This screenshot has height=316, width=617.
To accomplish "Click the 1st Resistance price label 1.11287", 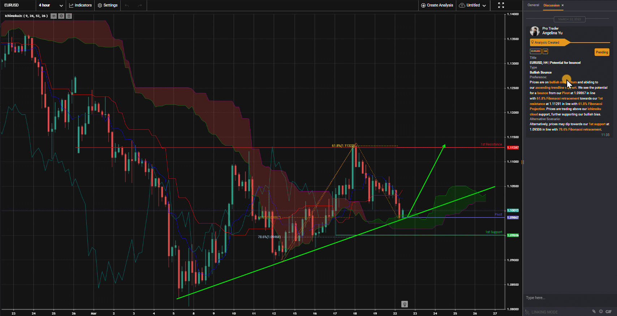I will click(513, 148).
